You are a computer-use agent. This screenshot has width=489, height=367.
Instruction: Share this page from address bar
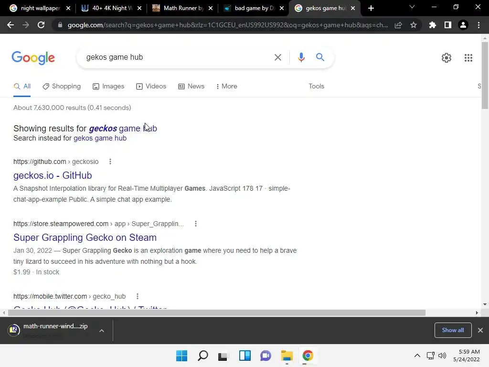click(x=398, y=25)
